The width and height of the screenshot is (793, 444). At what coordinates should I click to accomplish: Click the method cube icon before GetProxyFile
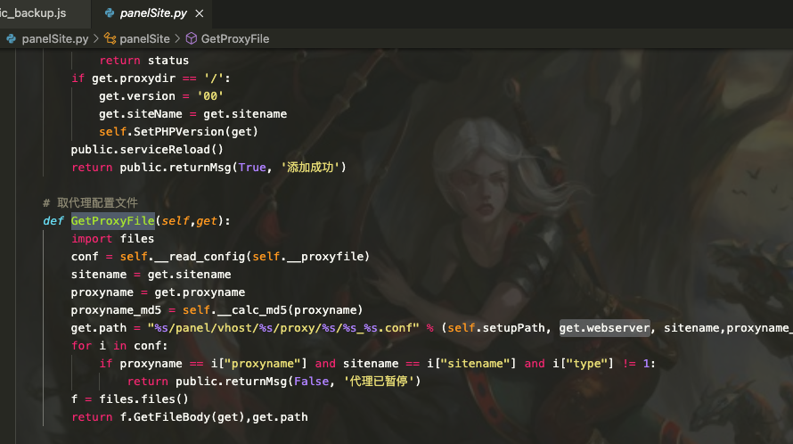[x=191, y=39]
